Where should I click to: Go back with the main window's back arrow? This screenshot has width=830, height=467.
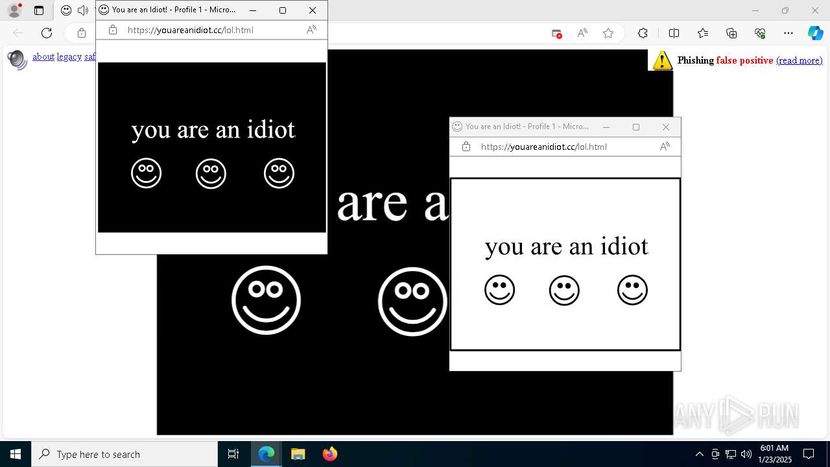tap(18, 33)
